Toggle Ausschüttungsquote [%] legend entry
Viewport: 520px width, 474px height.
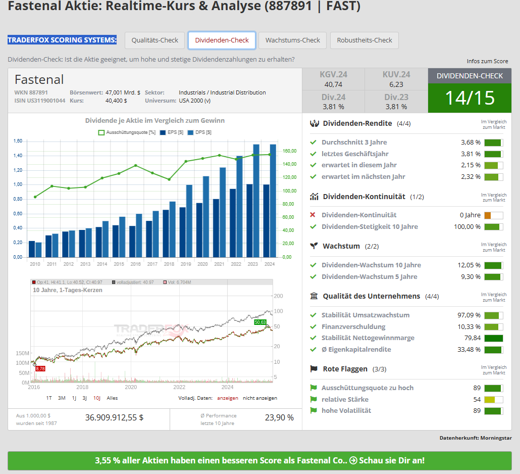(127, 132)
